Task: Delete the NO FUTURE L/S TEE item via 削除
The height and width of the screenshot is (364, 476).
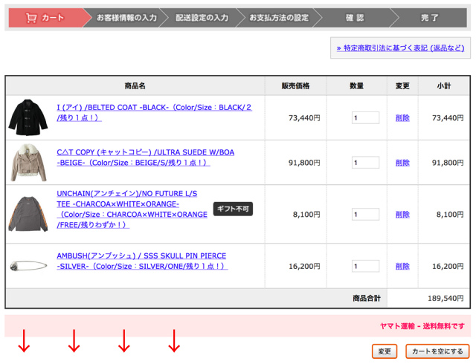Action: 402,215
